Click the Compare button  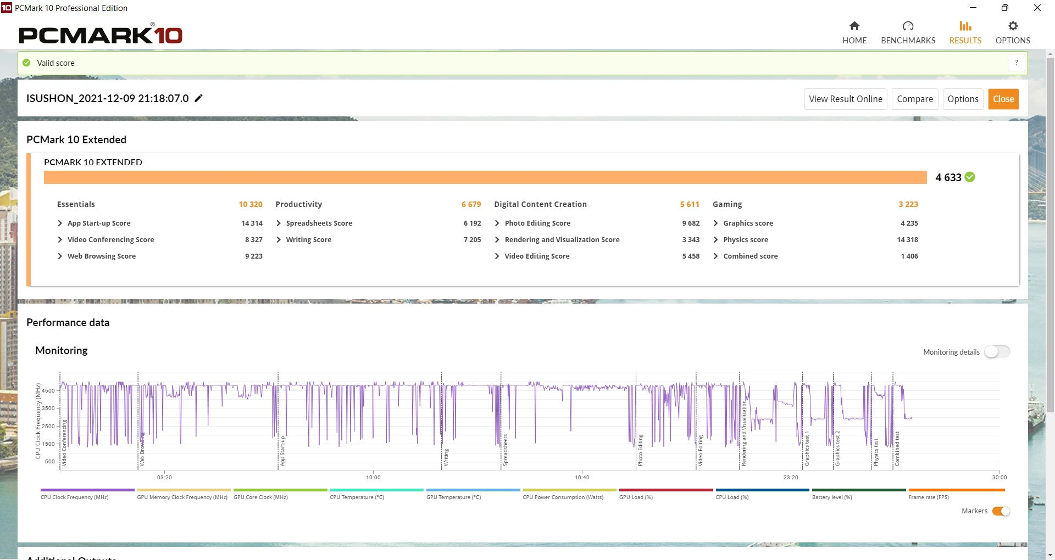pos(915,99)
